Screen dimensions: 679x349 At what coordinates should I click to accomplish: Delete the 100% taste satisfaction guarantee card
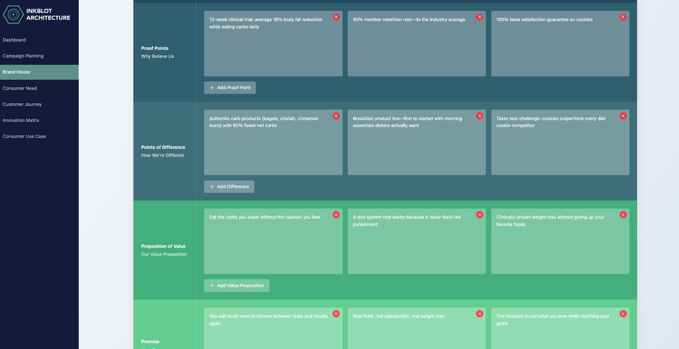(x=623, y=17)
